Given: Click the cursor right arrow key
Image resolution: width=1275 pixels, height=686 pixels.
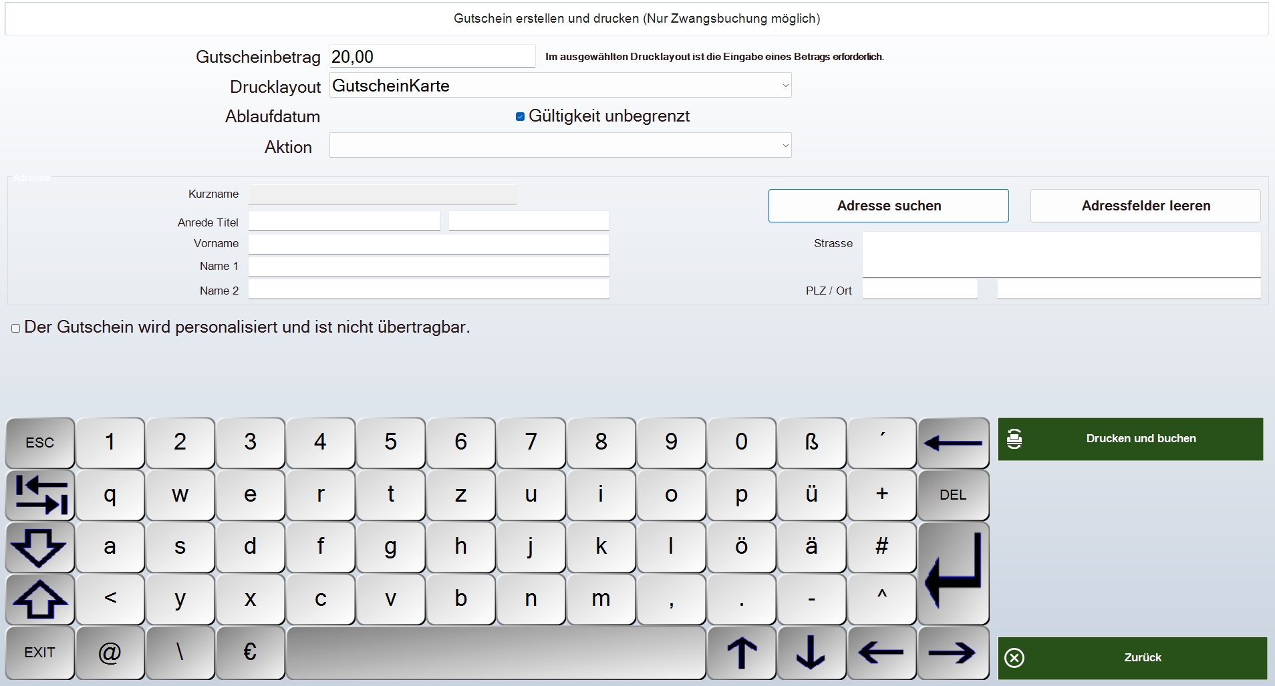Looking at the screenshot, I should (953, 652).
